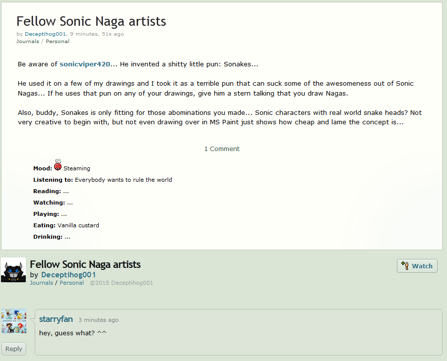Reply to starryfan's comment
The width and height of the screenshot is (447, 361).
click(14, 349)
